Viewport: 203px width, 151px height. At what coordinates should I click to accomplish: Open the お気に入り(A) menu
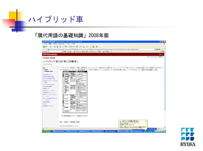(61, 44)
